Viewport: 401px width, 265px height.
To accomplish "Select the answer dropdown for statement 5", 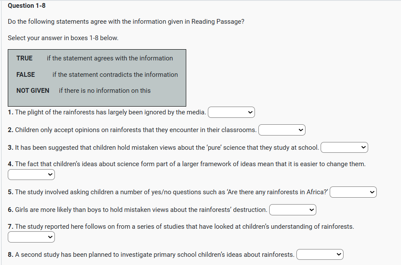I will pyautogui.click(x=353, y=192).
